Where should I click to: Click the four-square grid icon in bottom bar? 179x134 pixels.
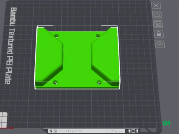tap(51, 131)
